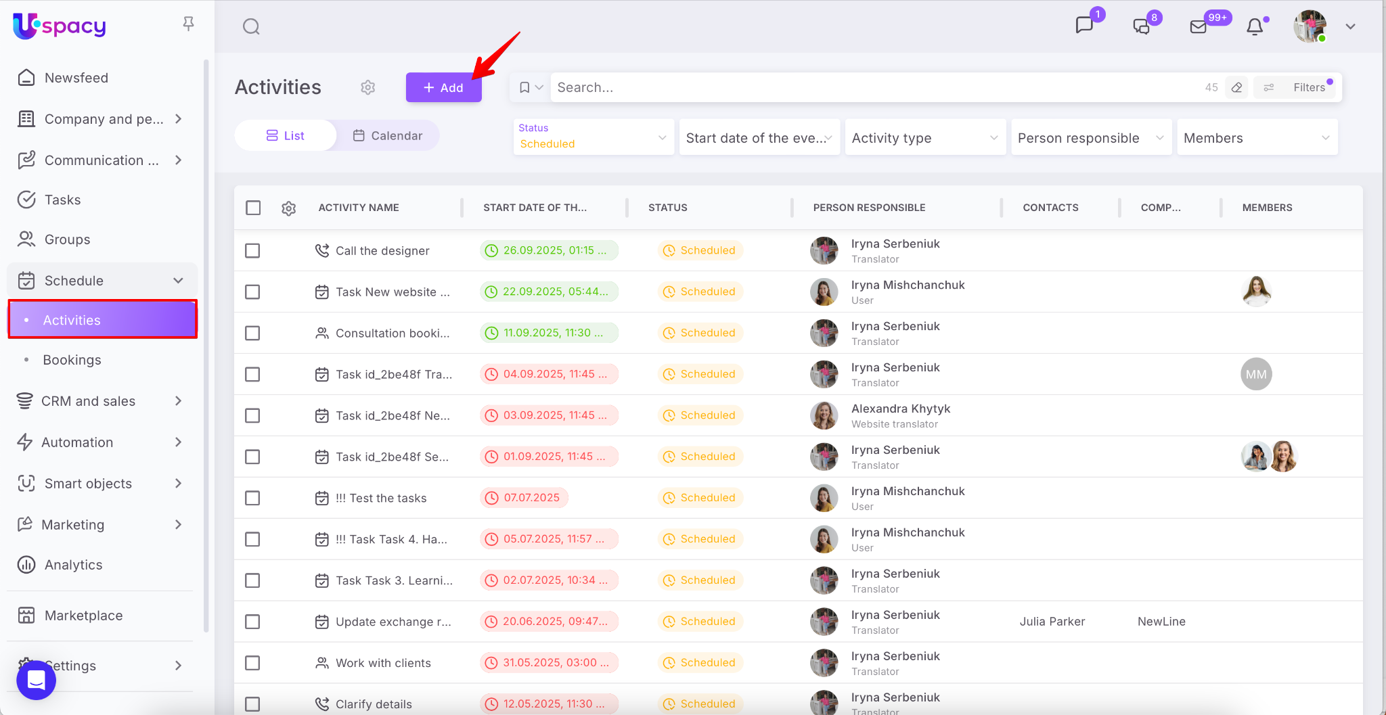Open the Status Scheduled dropdown
This screenshot has height=715, width=1386.
click(x=593, y=137)
